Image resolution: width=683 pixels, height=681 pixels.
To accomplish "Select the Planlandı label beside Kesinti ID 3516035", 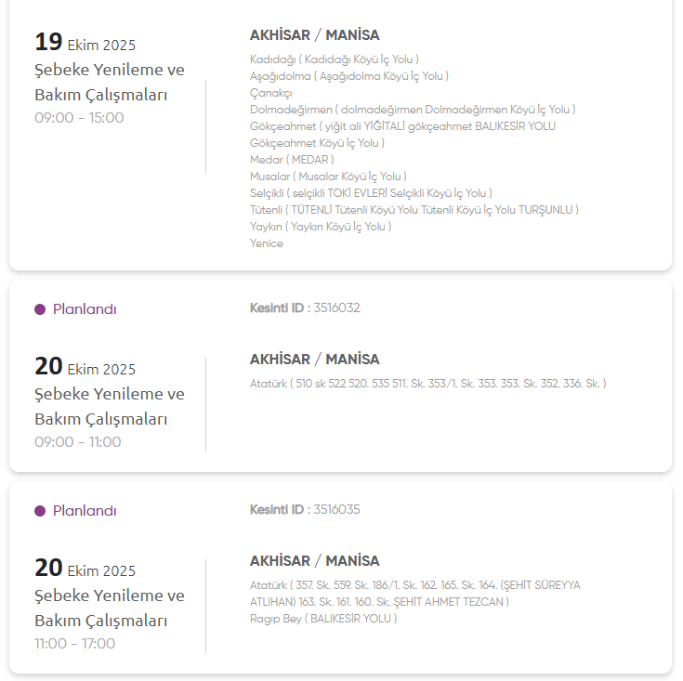I will tap(85, 511).
